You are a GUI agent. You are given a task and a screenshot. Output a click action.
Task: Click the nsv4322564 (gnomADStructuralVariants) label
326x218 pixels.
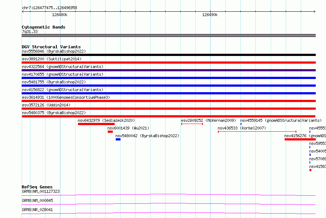click(63, 67)
